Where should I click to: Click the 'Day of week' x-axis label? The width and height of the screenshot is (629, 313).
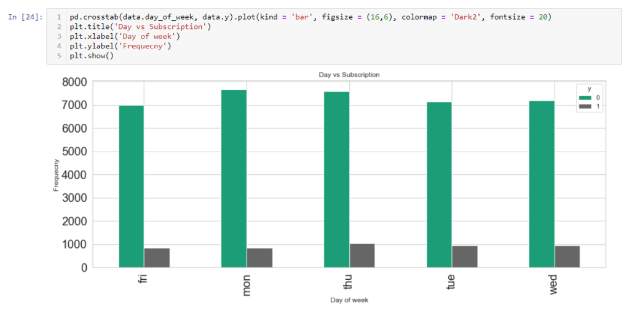click(349, 300)
